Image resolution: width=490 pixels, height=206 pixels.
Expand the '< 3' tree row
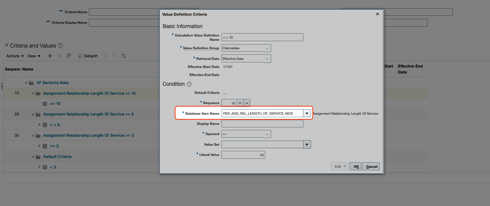[x=40, y=167]
